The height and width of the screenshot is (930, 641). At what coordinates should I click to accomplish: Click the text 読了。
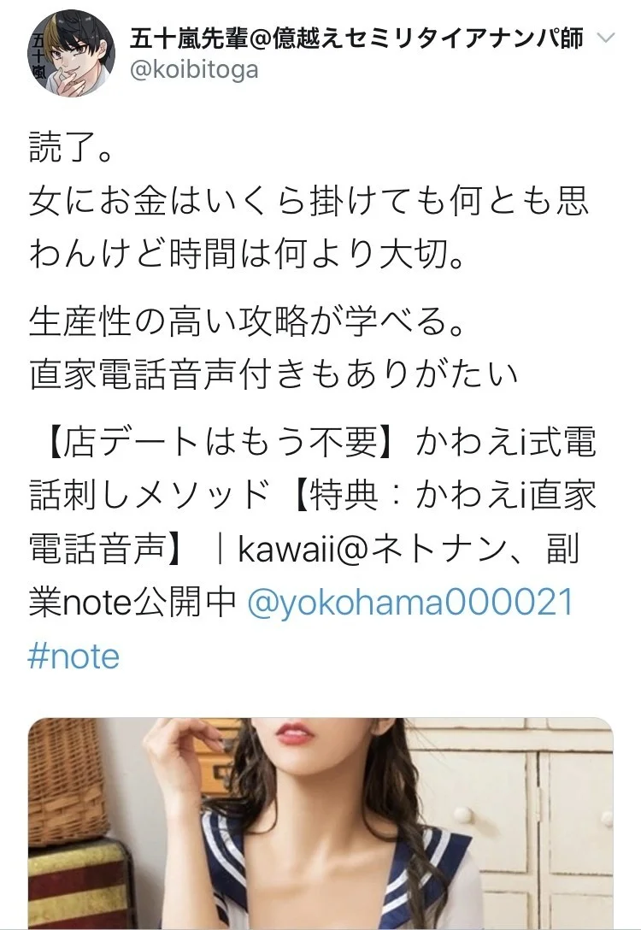tap(71, 148)
